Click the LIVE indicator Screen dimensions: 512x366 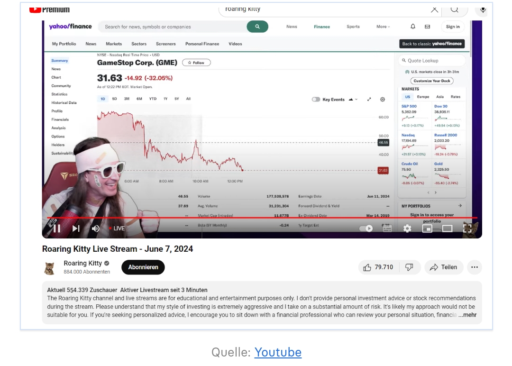pos(117,228)
